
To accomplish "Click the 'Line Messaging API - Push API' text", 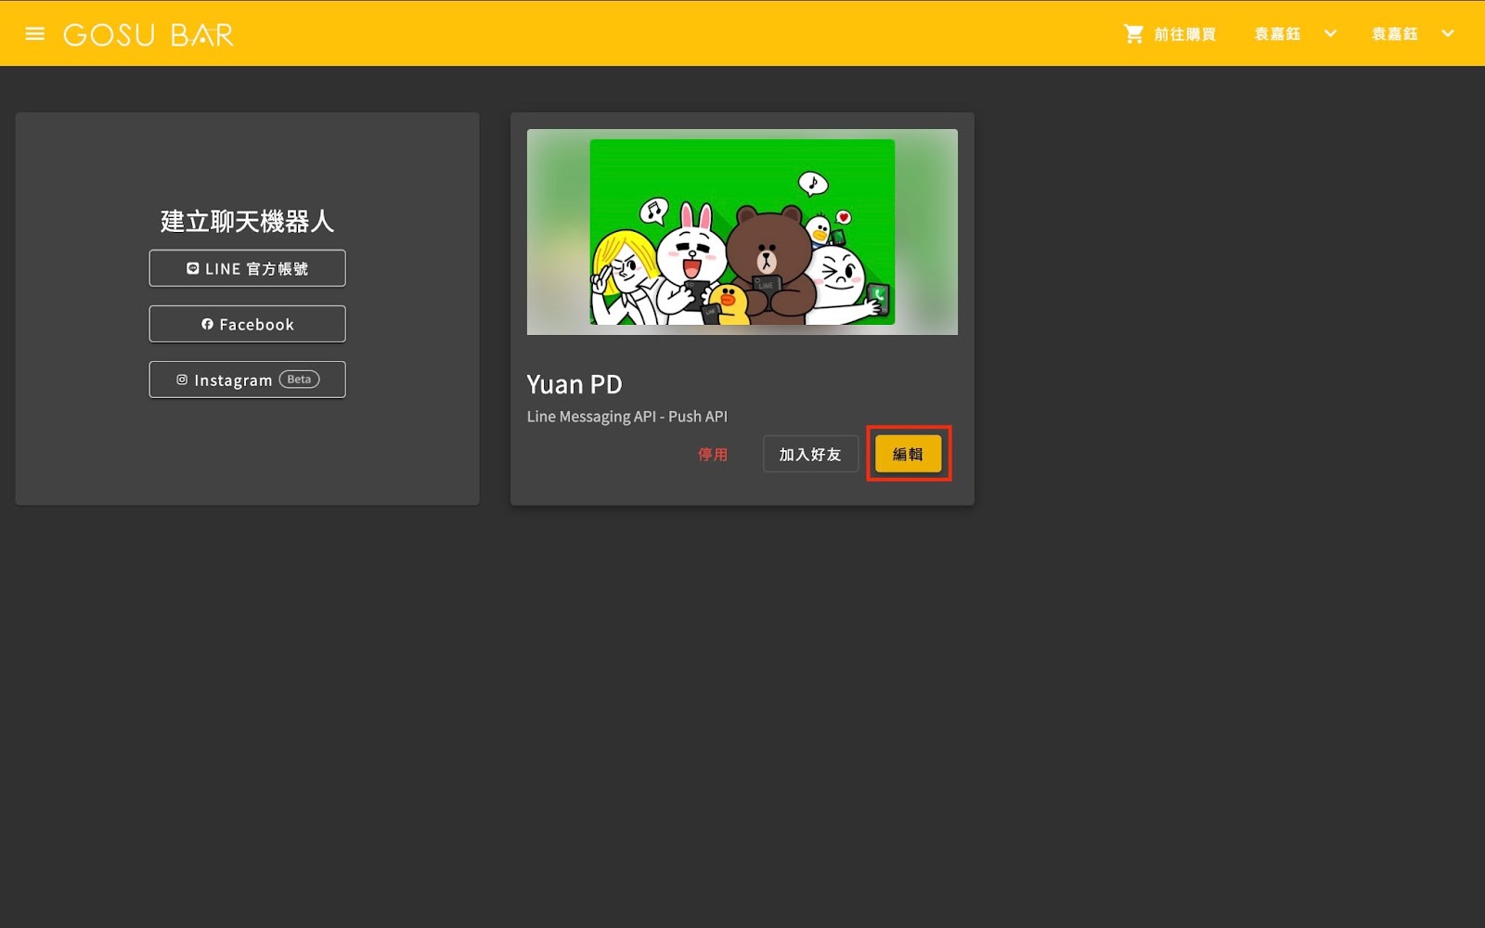I will click(627, 417).
